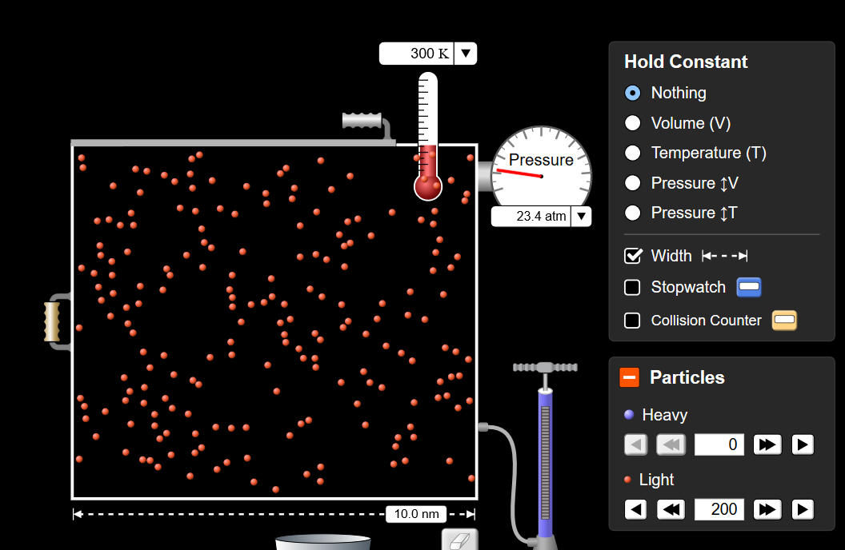Click the blue stopwatch icon
The width and height of the screenshot is (845, 550).
[748, 287]
